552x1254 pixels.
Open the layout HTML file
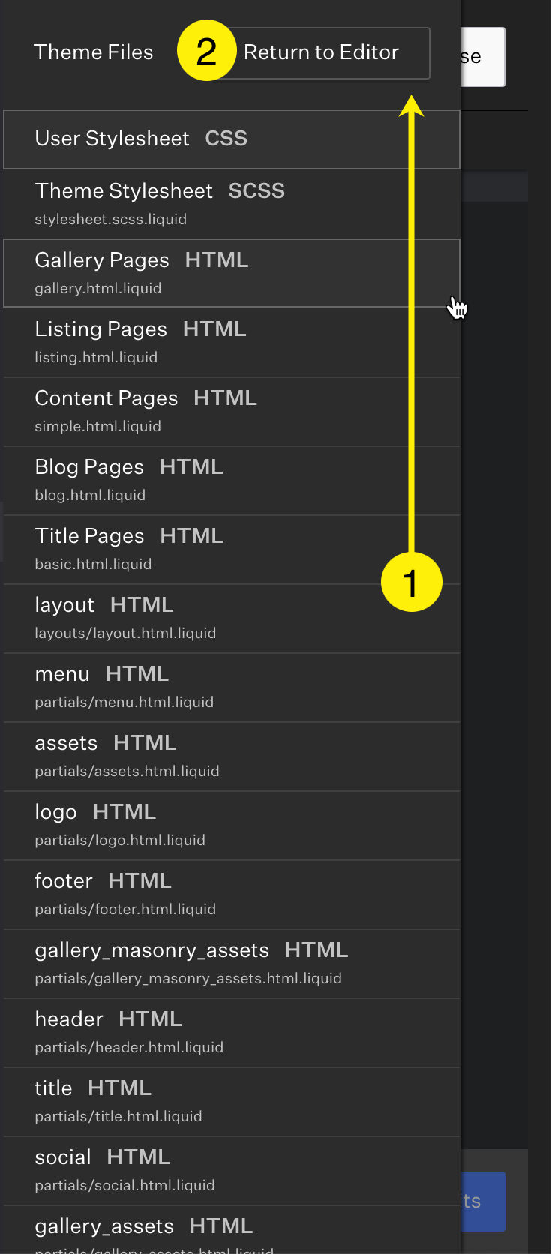pos(232,619)
